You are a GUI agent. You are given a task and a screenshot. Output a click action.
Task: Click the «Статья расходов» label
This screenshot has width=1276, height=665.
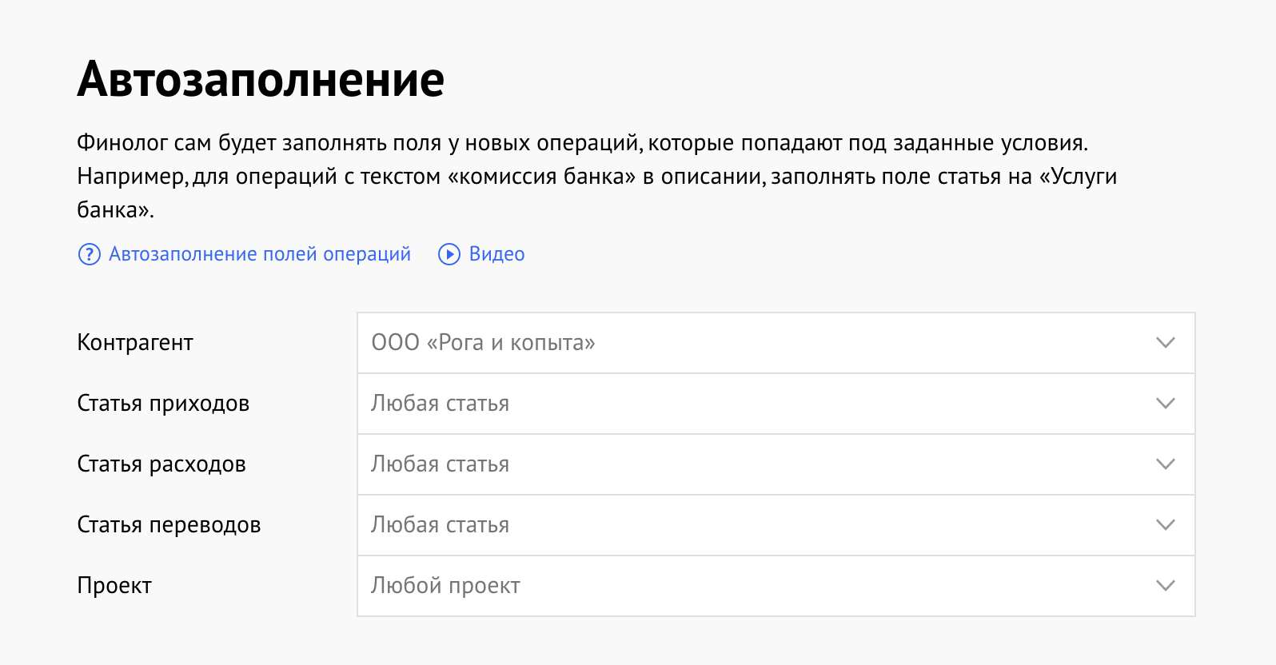161,464
